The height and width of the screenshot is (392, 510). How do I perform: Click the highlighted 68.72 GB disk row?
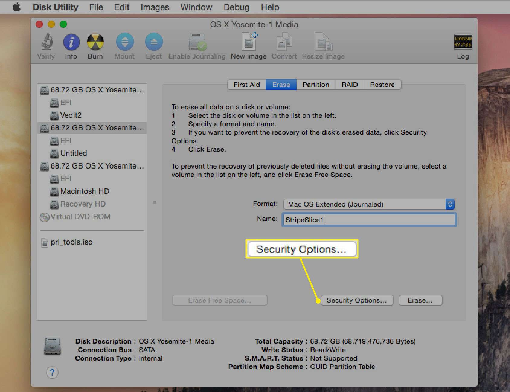click(92, 128)
